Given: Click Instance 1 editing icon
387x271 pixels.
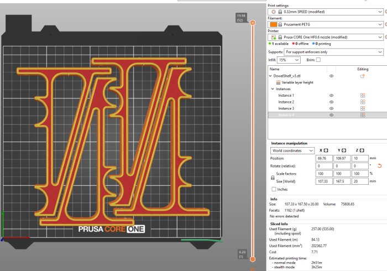Looking at the screenshot, I should point(363,96).
